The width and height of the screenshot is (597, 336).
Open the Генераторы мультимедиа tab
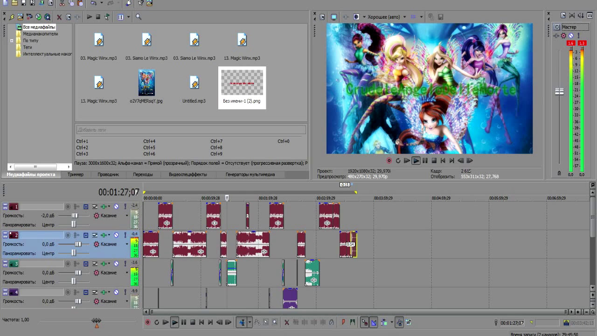pos(250,175)
